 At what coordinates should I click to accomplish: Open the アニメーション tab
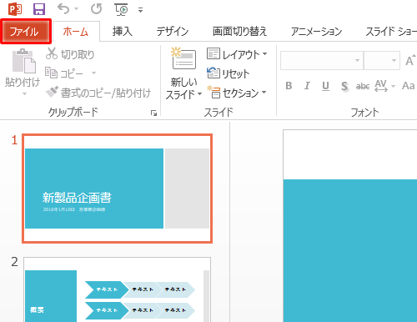(x=316, y=32)
